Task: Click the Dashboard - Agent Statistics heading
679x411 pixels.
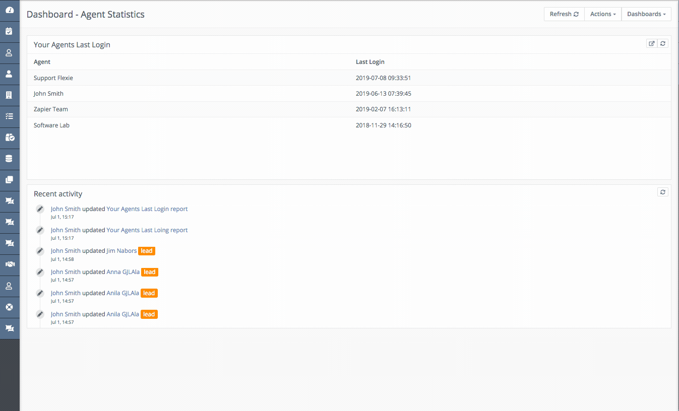Action: click(x=86, y=15)
